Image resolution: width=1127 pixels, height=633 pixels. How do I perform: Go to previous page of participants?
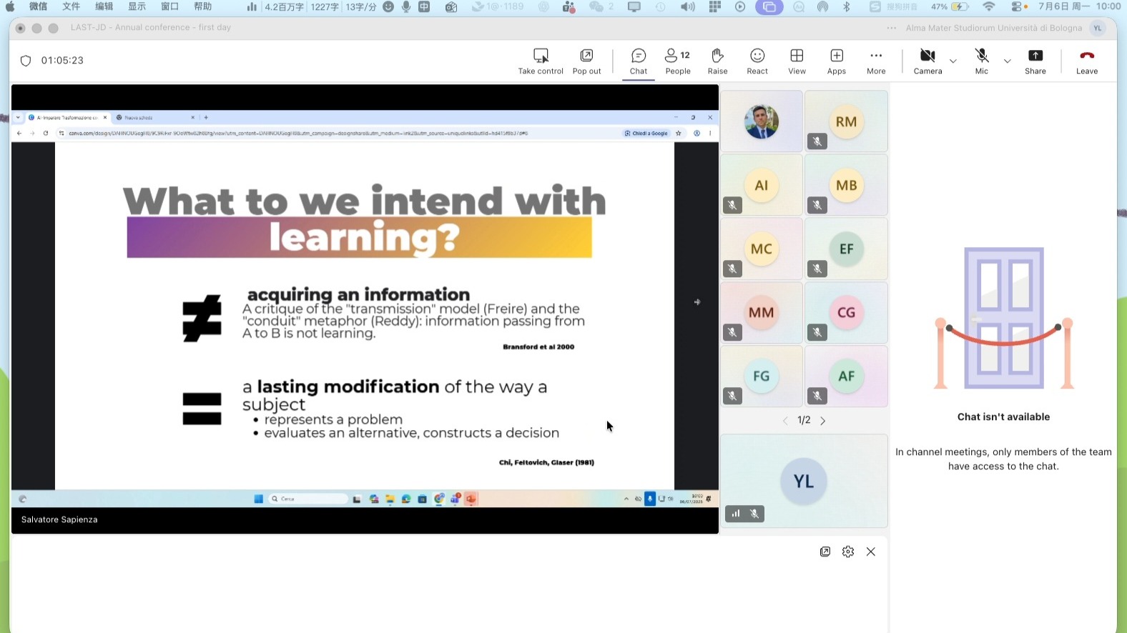tap(785, 421)
